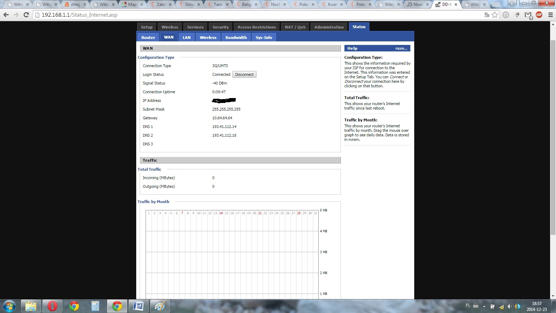Click the Gmail checker extension icon
556x313 pixels.
[x=528, y=15]
